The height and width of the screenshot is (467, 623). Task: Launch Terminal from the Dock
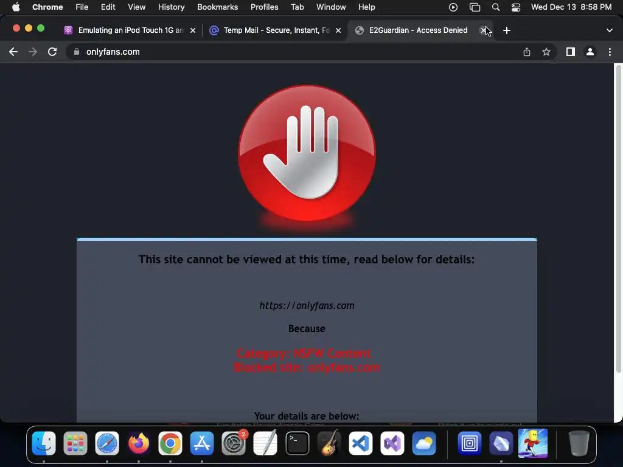[x=297, y=443]
